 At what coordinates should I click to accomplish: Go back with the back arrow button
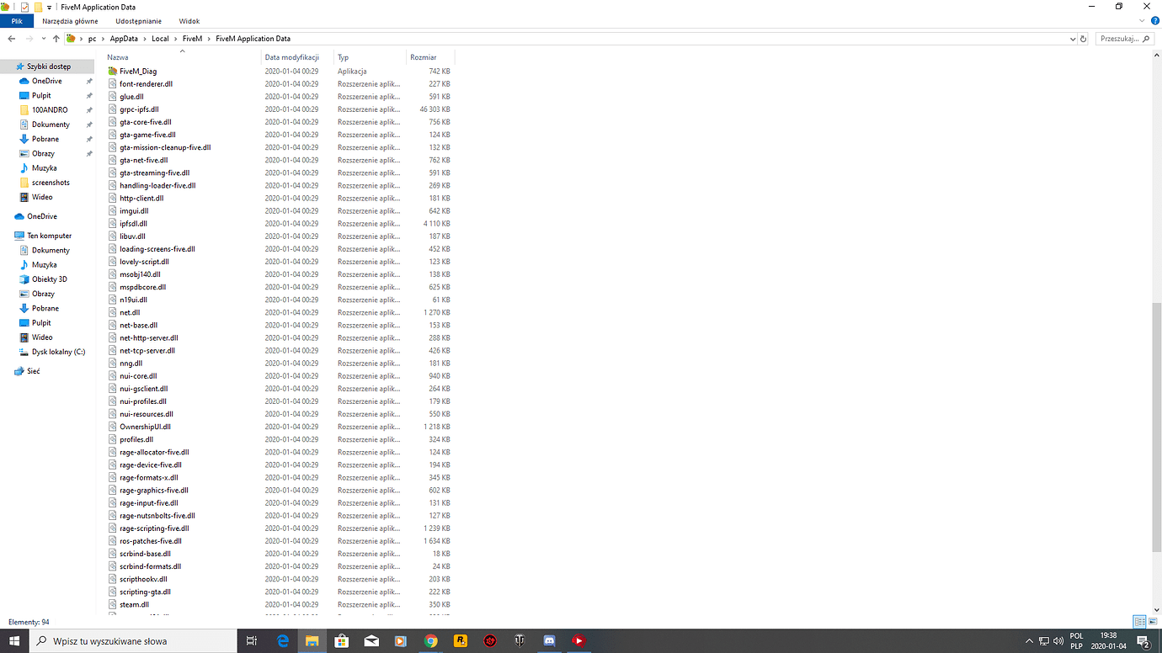pos(11,38)
